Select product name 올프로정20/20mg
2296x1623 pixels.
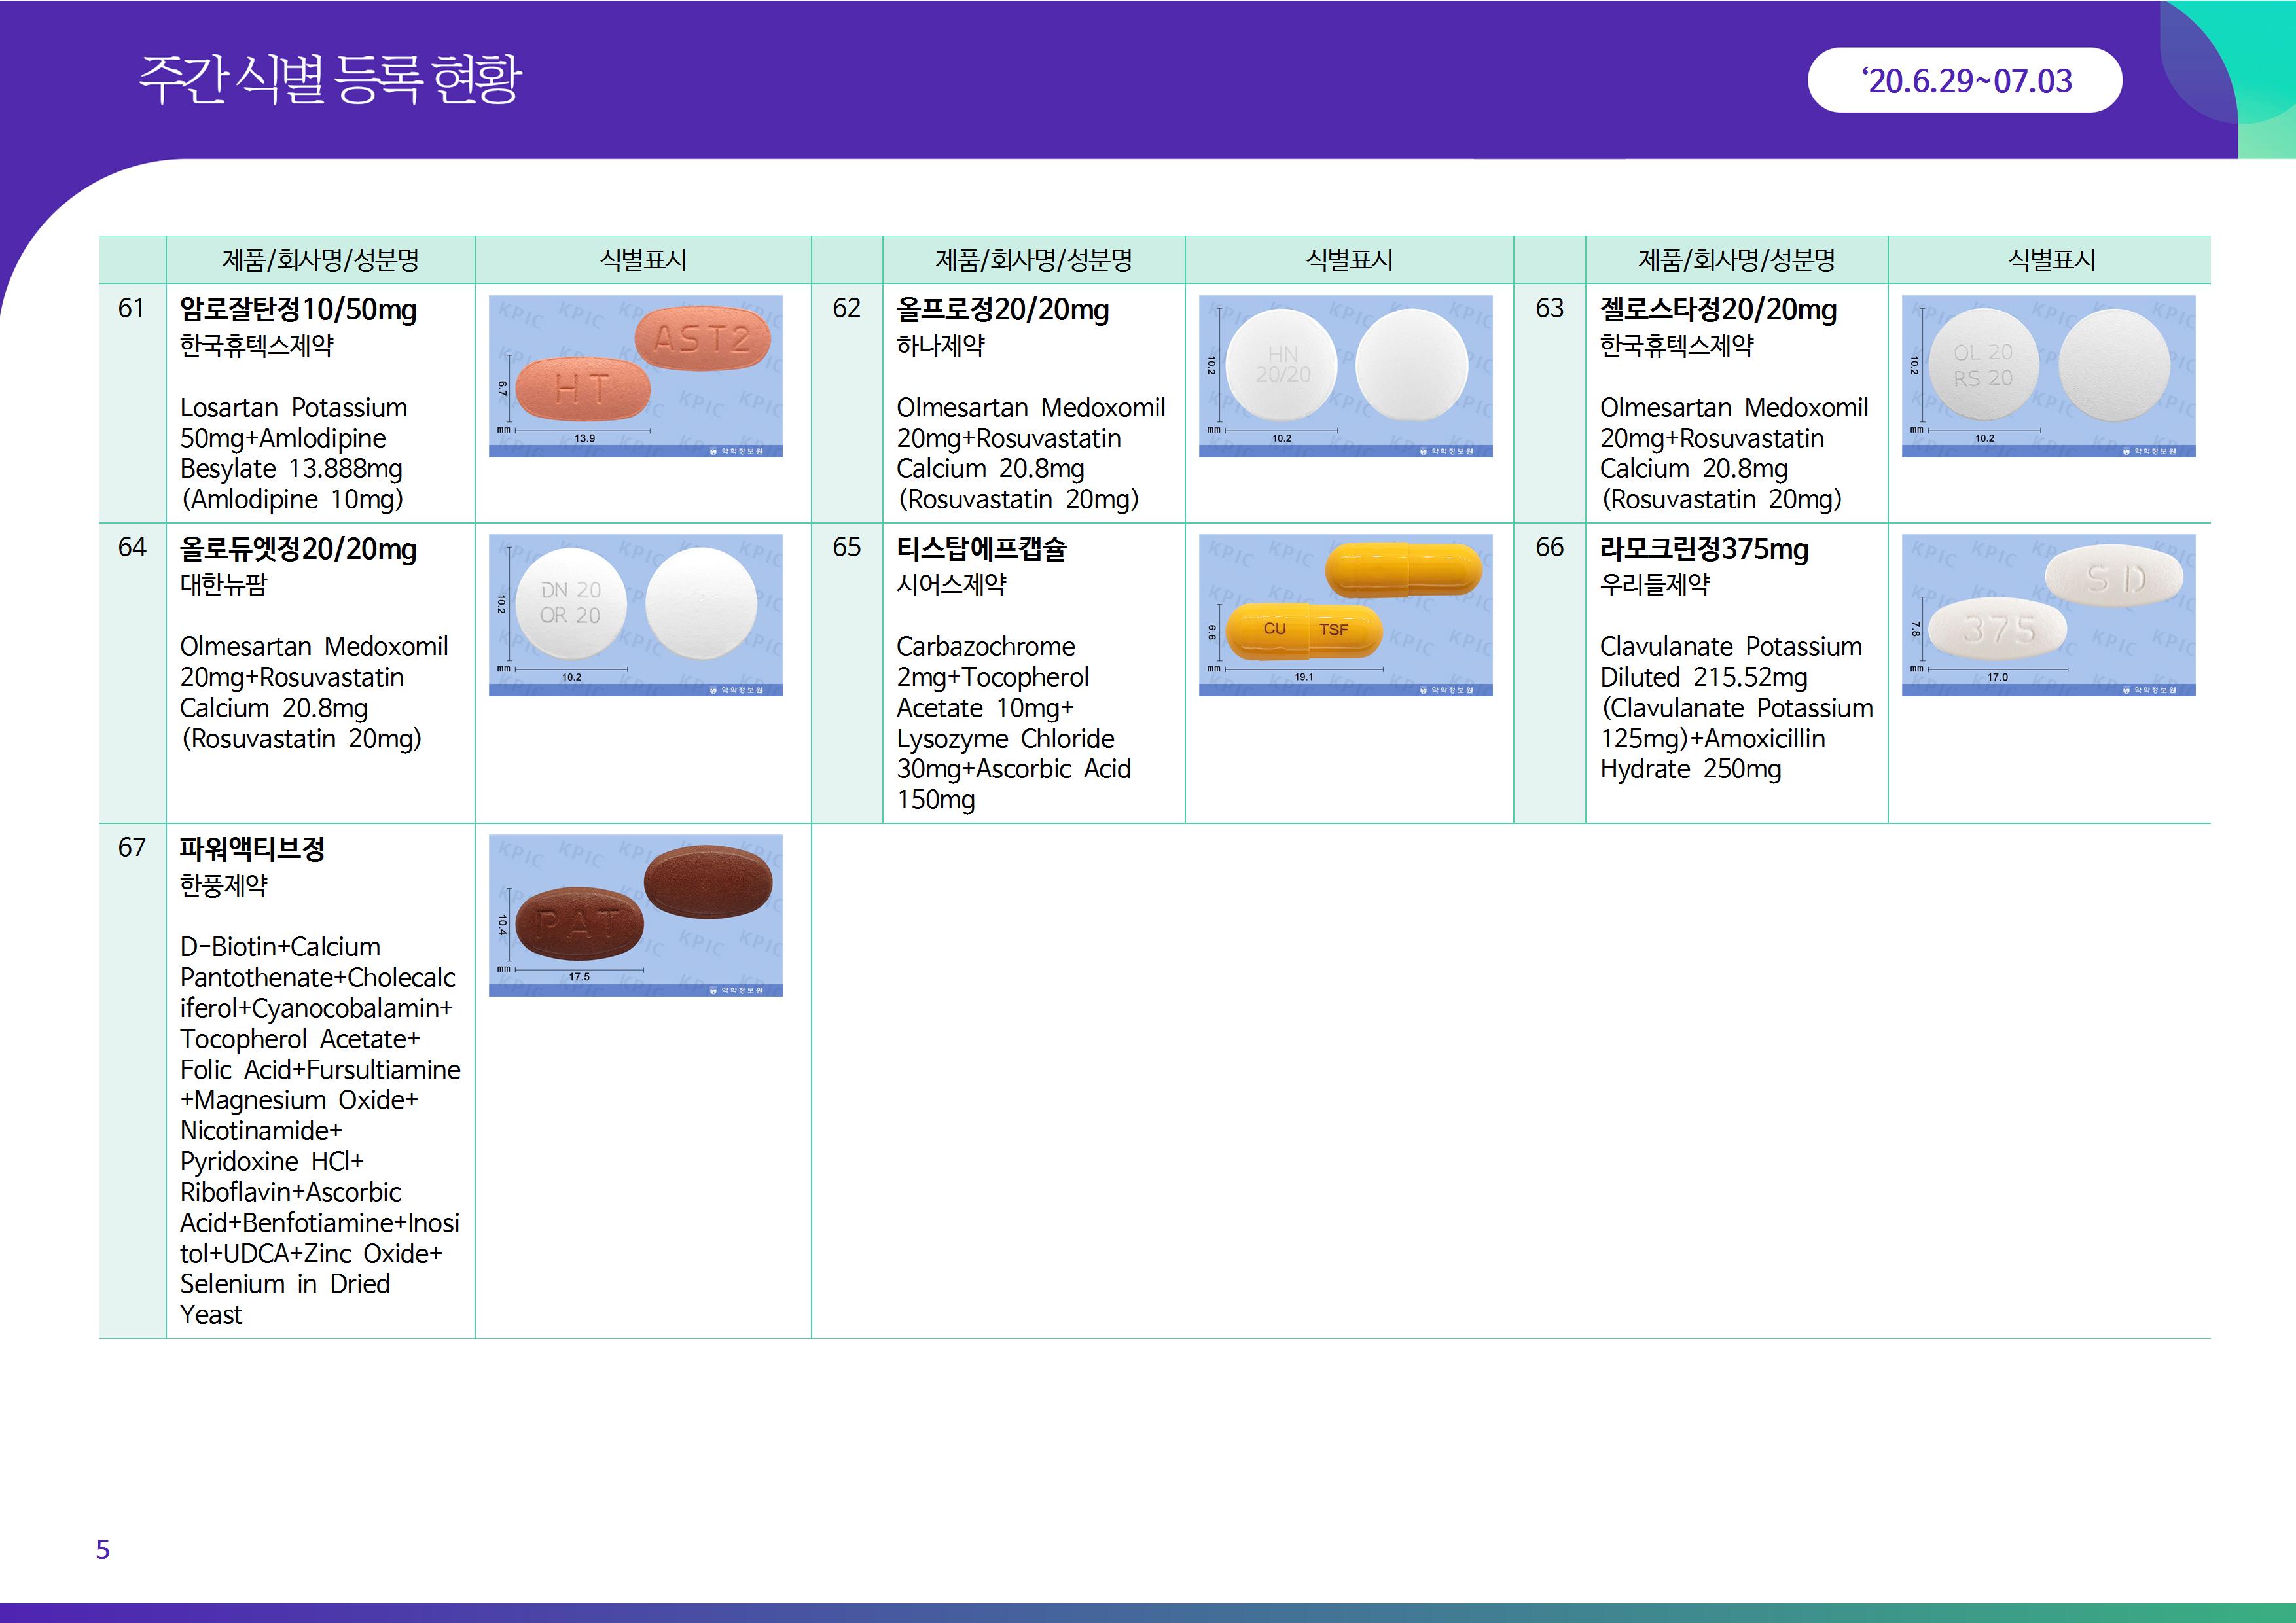tap(1002, 310)
